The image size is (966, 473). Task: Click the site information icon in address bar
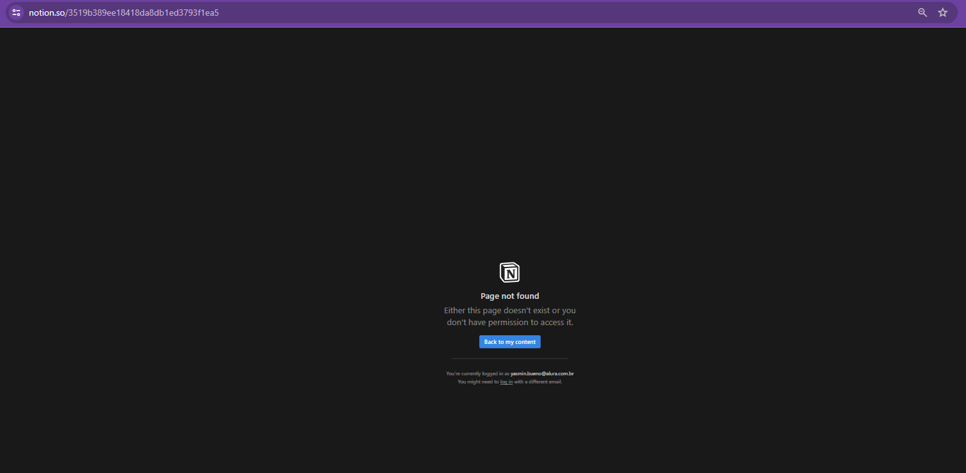tap(16, 13)
